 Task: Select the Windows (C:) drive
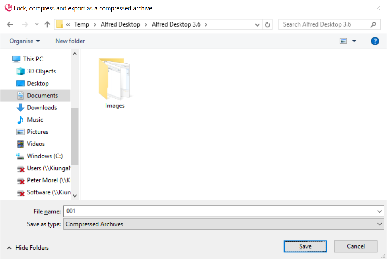tap(45, 156)
